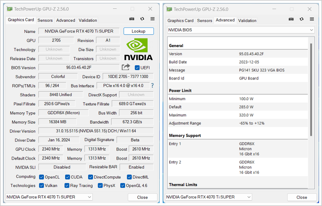This screenshot has width=322, height=206.
Task: Click the Shaders field 8448 Unified
Action: point(60,95)
